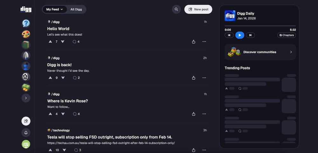
Task: Open the notifications bell
Action: click(26, 132)
